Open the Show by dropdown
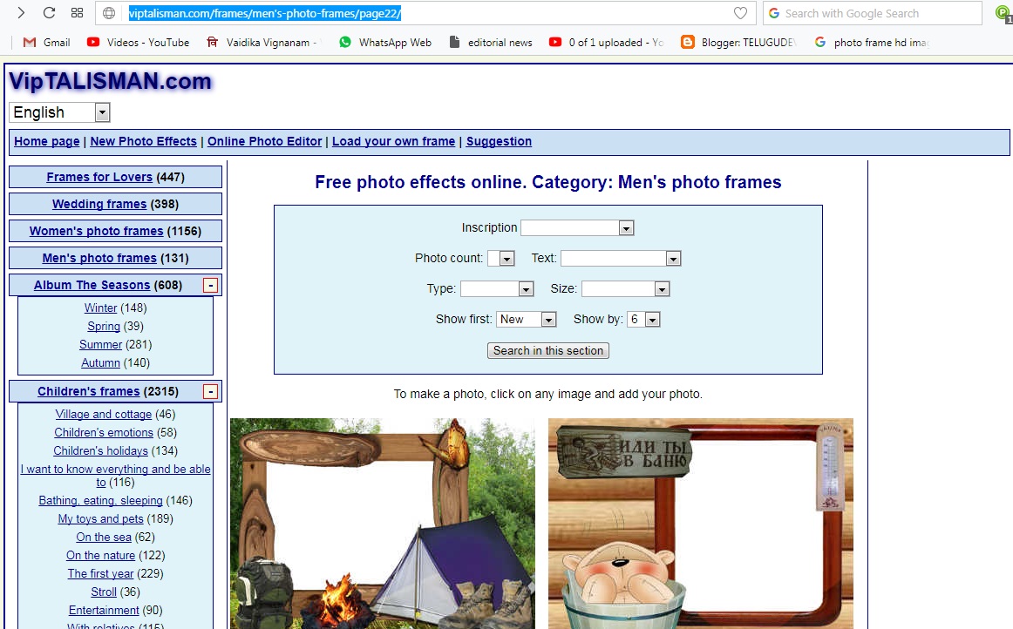 [643, 319]
